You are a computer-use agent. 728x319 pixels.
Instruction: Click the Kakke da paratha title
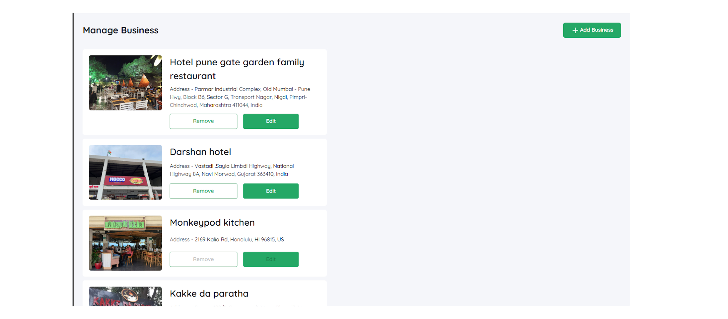point(209,294)
